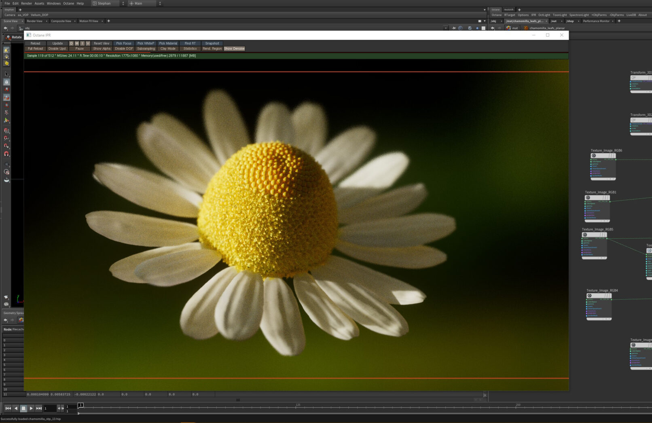Click the lock icon in left toolbar

pyautogui.click(x=6, y=82)
